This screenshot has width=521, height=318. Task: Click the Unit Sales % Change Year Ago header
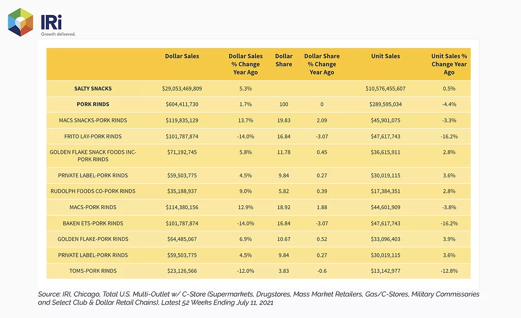click(x=449, y=64)
